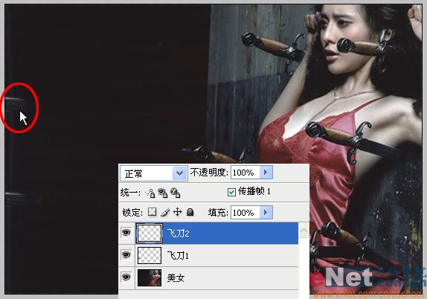Click the 美女 layer thumbnail
The image size is (427, 299).
point(150,277)
